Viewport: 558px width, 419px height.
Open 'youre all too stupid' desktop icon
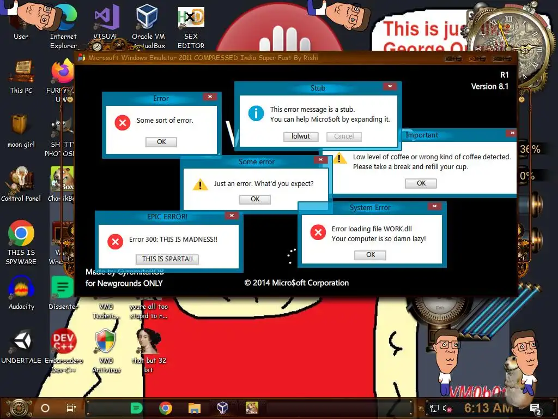tap(148, 310)
